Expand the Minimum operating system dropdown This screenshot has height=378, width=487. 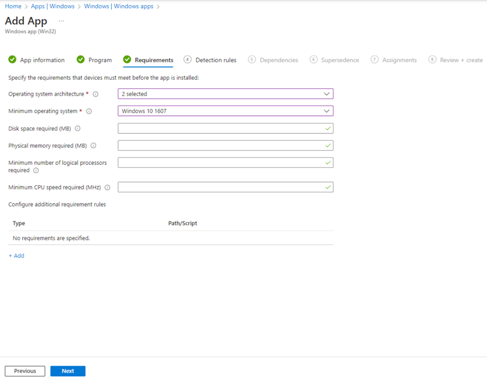click(x=225, y=111)
